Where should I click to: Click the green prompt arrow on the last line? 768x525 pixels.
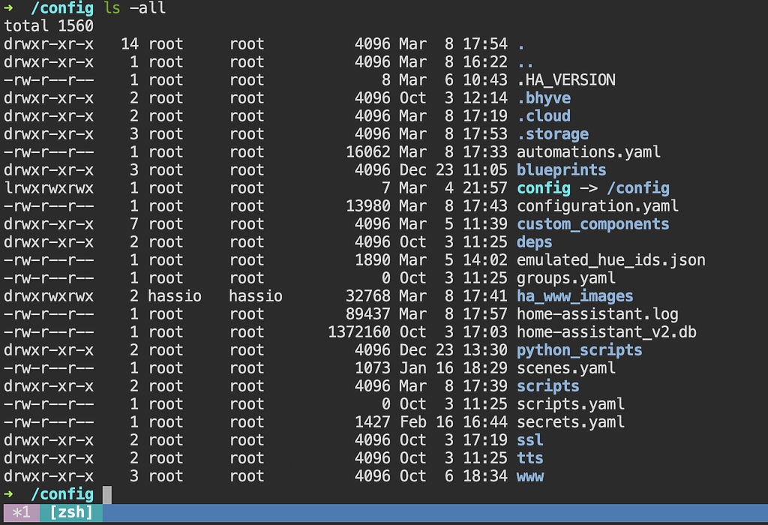point(8,494)
